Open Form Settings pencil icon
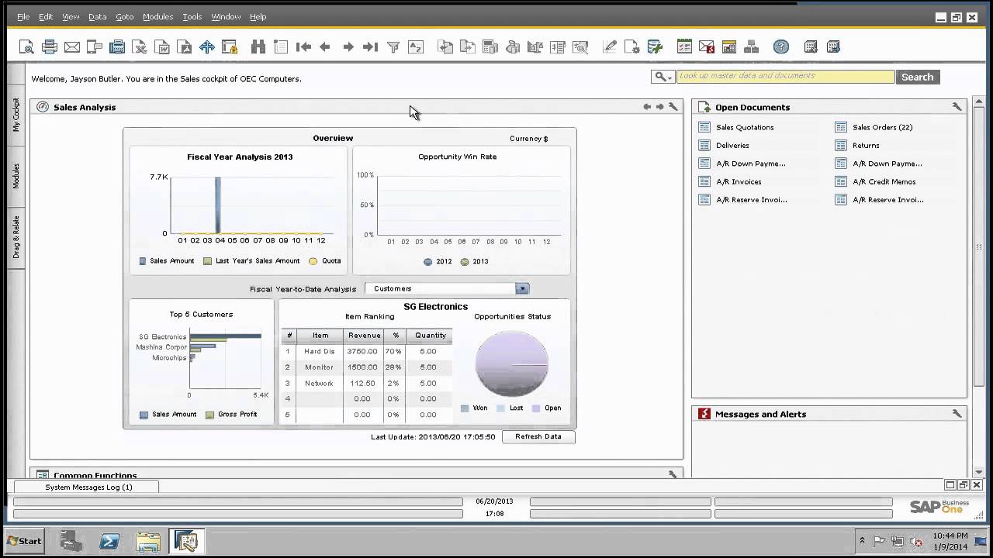The height and width of the screenshot is (558, 993). pyautogui.click(x=610, y=47)
